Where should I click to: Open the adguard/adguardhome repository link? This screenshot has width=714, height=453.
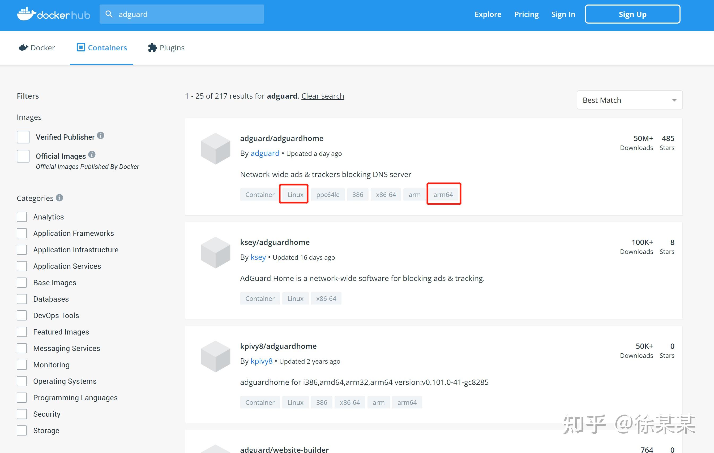(x=282, y=138)
